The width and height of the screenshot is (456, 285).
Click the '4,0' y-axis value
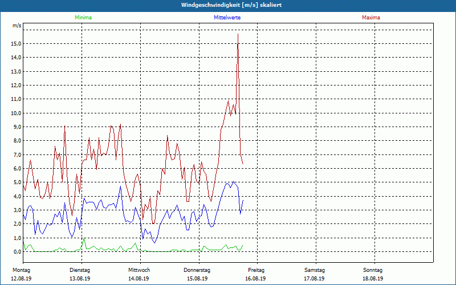coord(17,196)
